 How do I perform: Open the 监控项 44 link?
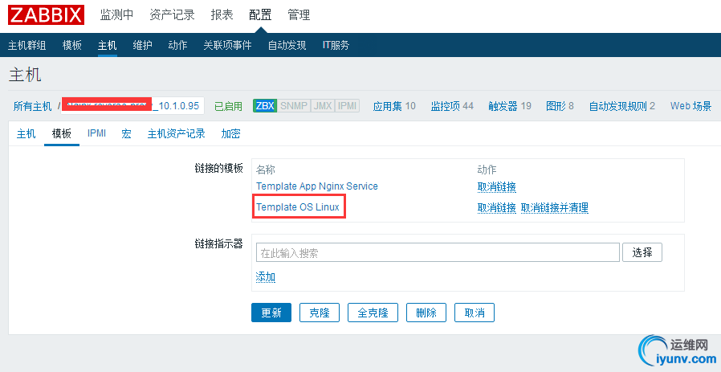pyautogui.click(x=452, y=106)
